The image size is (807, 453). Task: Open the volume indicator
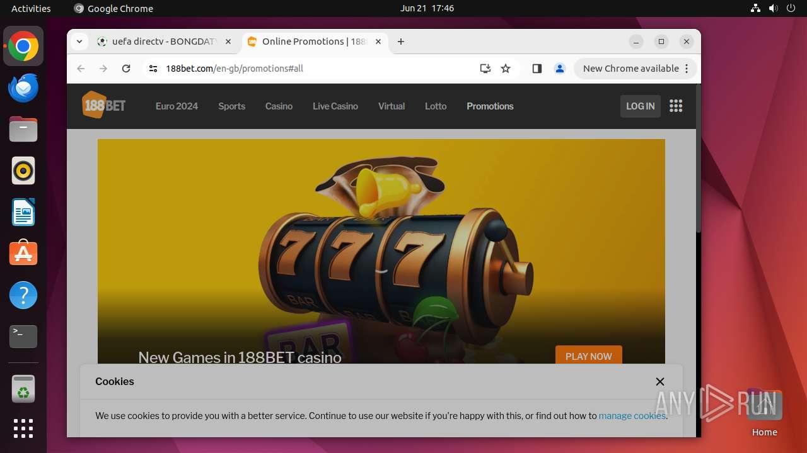click(x=773, y=8)
